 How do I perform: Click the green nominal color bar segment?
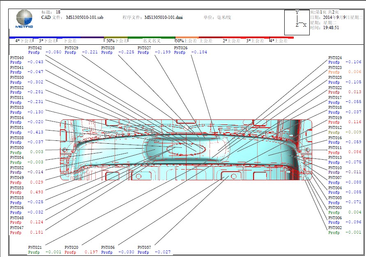(x=152, y=38)
